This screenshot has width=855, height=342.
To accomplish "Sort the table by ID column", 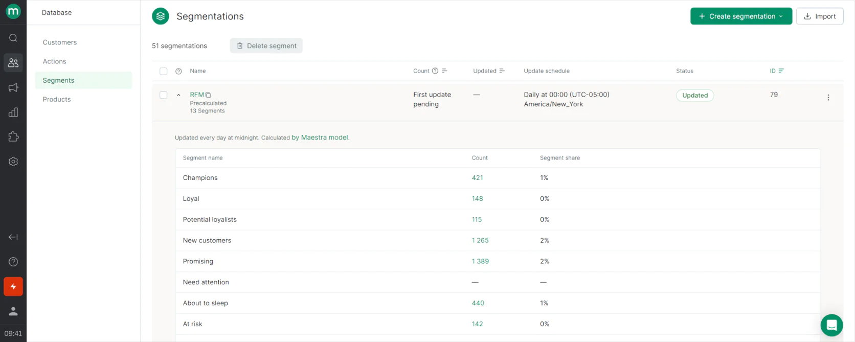I will click(780, 71).
